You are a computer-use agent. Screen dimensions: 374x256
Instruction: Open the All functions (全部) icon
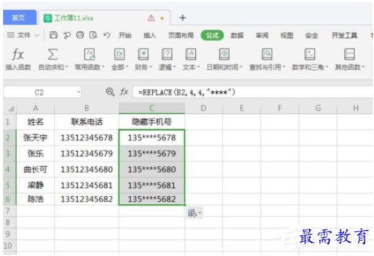point(120,54)
